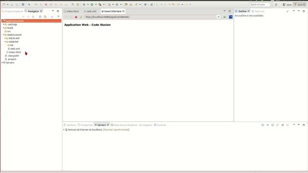Click the Debug bug toolbar icon
Viewport: 308px width, 173px height.
pyautogui.click(x=84, y=4)
